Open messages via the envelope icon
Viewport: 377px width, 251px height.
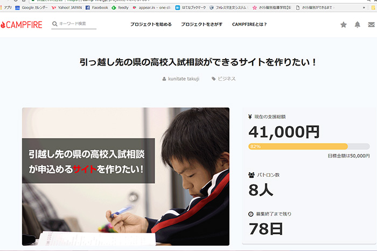(x=371, y=25)
